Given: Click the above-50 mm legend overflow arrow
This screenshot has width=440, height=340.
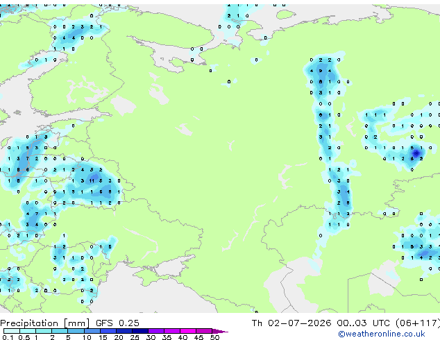Looking at the screenshot, I should (x=220, y=331).
